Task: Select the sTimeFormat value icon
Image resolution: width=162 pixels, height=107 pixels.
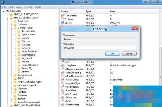Action: pos(62,105)
